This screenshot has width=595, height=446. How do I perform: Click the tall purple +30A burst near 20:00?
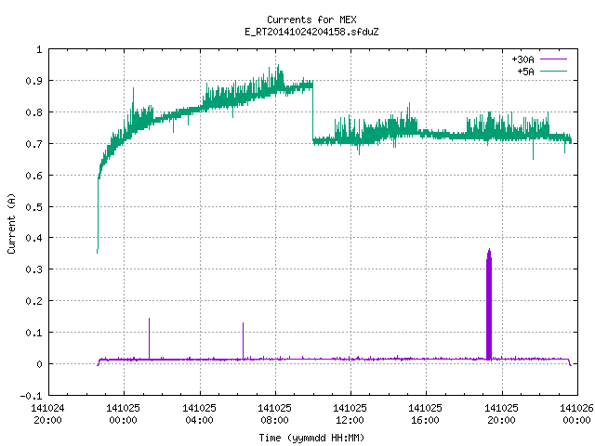(489, 305)
